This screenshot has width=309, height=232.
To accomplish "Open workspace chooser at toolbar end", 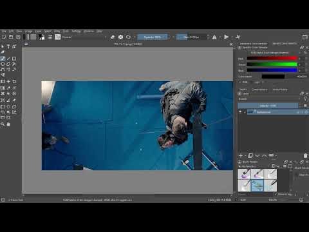I will (x=305, y=37).
